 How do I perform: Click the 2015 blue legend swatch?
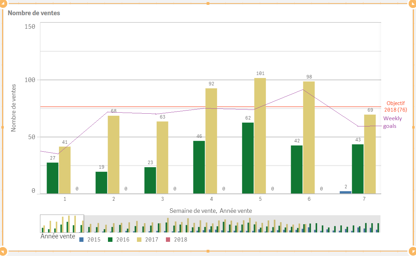tap(81, 239)
